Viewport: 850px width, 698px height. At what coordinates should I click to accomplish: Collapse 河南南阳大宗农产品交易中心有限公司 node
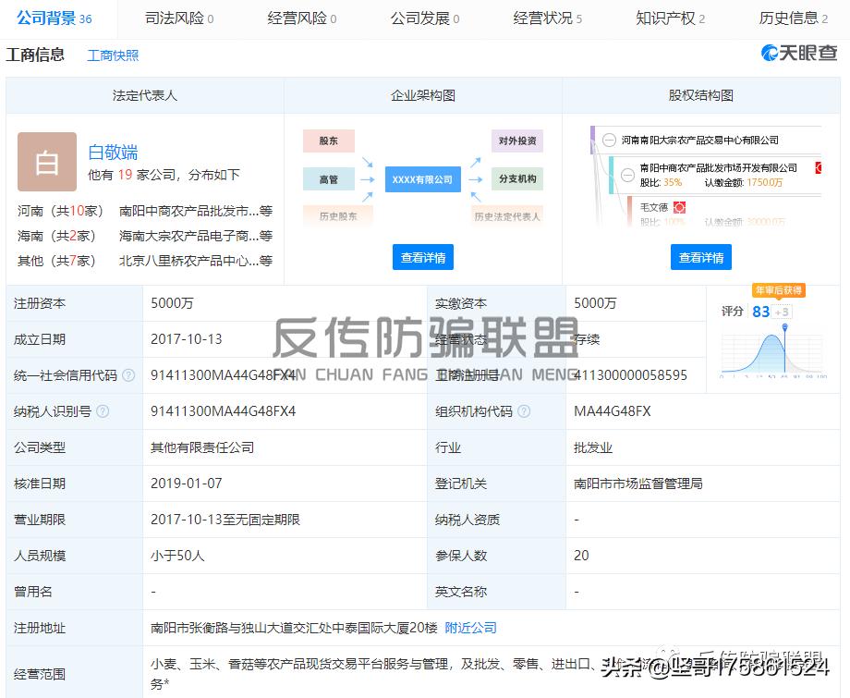pyautogui.click(x=609, y=141)
